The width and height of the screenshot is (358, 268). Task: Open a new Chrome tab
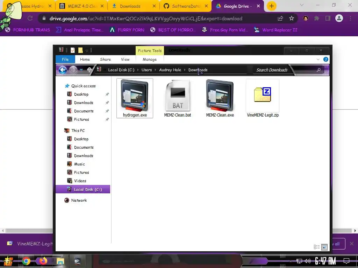[x=271, y=6]
